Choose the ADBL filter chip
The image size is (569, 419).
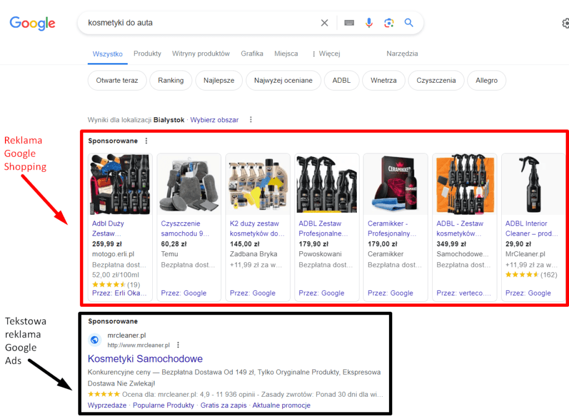tap(342, 81)
